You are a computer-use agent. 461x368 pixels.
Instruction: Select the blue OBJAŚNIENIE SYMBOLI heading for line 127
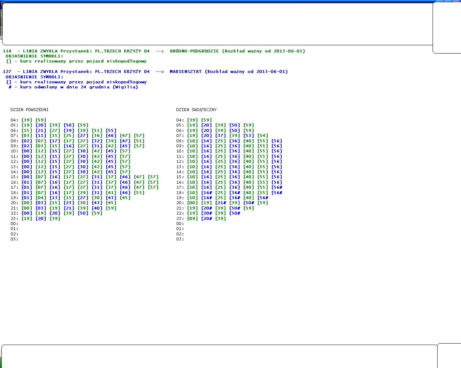click(x=35, y=77)
